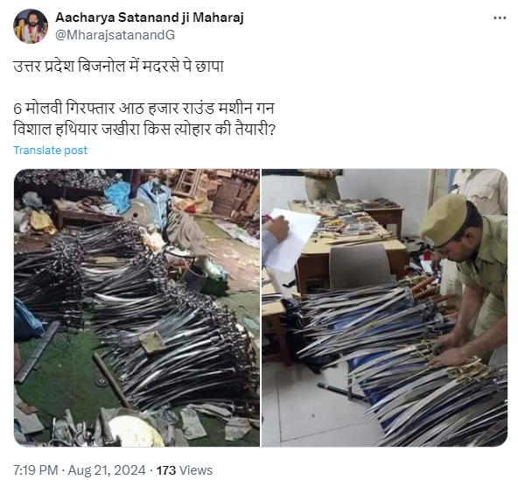Click the Views label beside 173

point(197,470)
